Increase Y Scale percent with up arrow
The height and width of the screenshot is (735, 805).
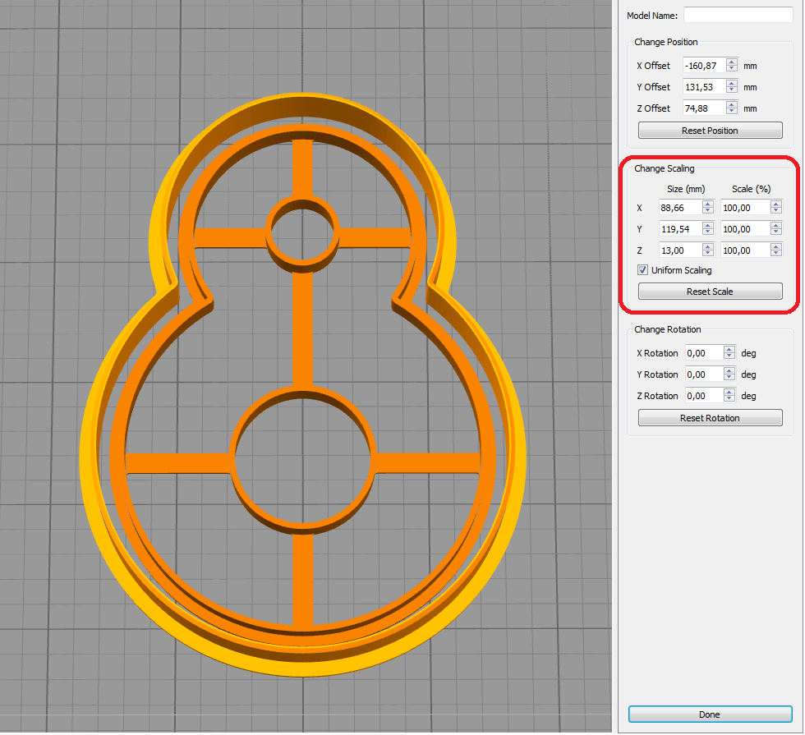776,225
